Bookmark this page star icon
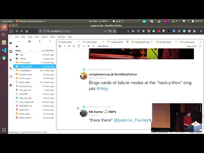This screenshot has height=153, width=204. coord(114,31)
